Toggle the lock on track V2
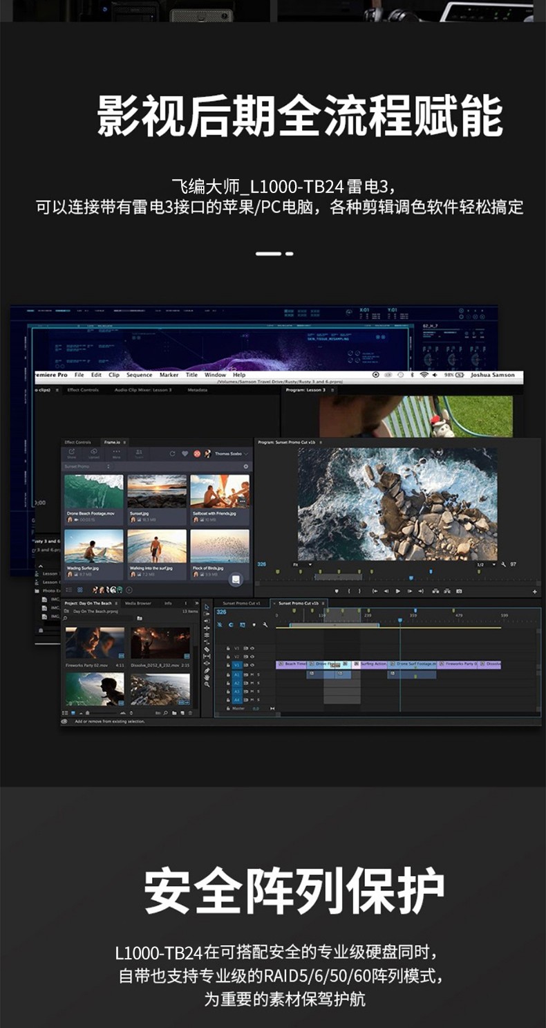Screen dimensions: 546x1028 pyautogui.click(x=228, y=657)
